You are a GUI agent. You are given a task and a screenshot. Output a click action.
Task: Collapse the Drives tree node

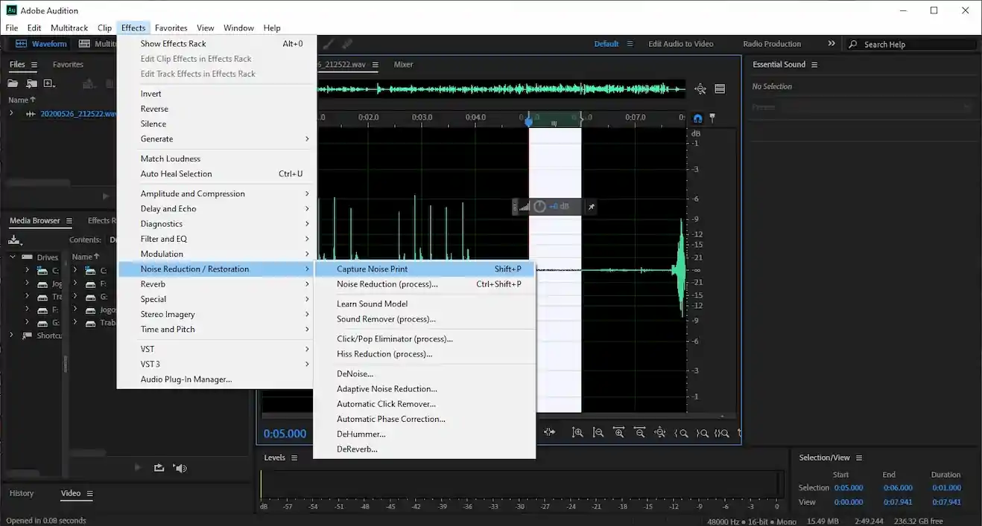click(x=13, y=257)
